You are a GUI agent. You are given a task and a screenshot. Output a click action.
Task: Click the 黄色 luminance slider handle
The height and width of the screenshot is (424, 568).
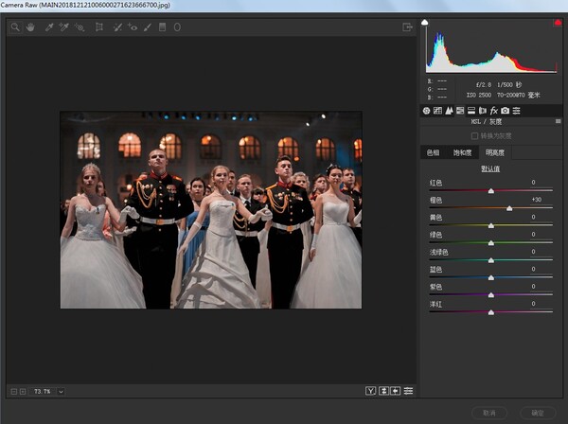pyautogui.click(x=491, y=225)
